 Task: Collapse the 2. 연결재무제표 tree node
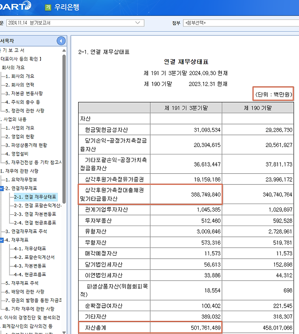click(2, 188)
